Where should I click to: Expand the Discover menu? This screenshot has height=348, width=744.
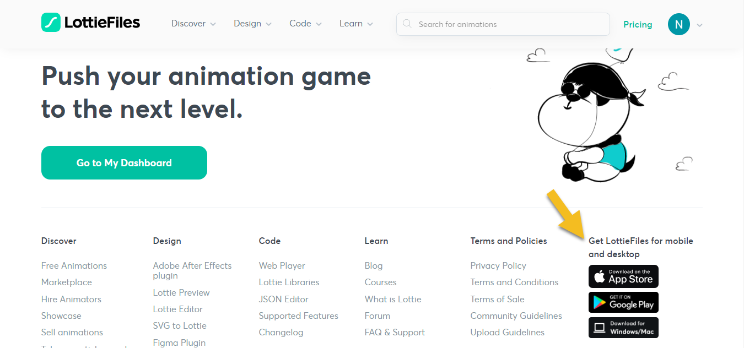193,24
